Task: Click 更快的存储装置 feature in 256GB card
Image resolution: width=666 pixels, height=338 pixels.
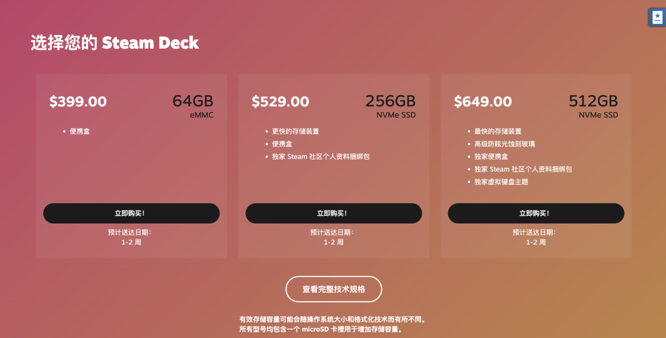Action: (295, 132)
